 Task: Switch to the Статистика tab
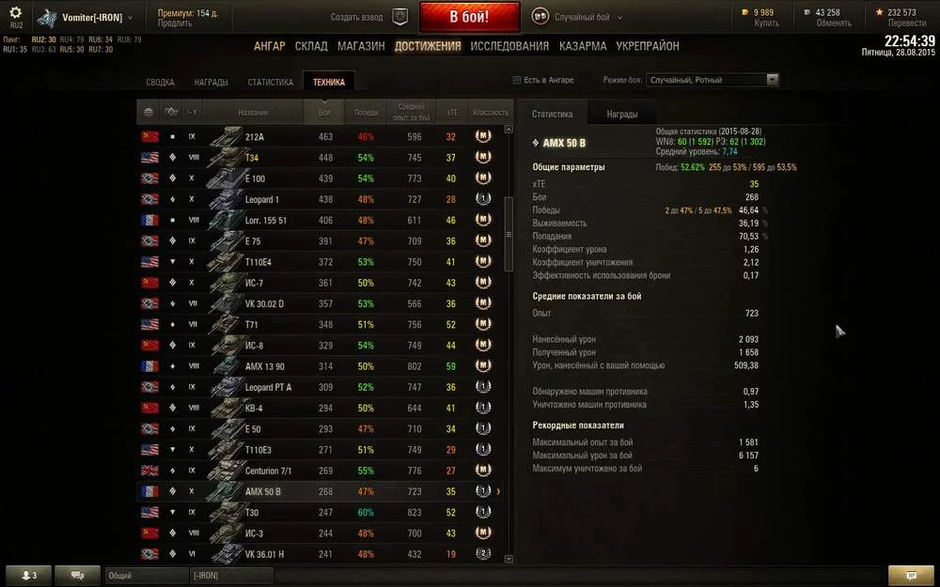tap(271, 82)
